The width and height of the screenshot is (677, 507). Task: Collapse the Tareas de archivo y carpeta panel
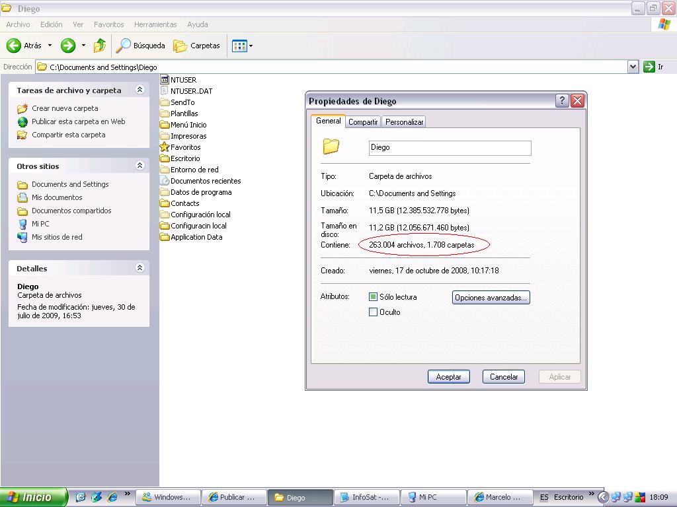pyautogui.click(x=139, y=90)
